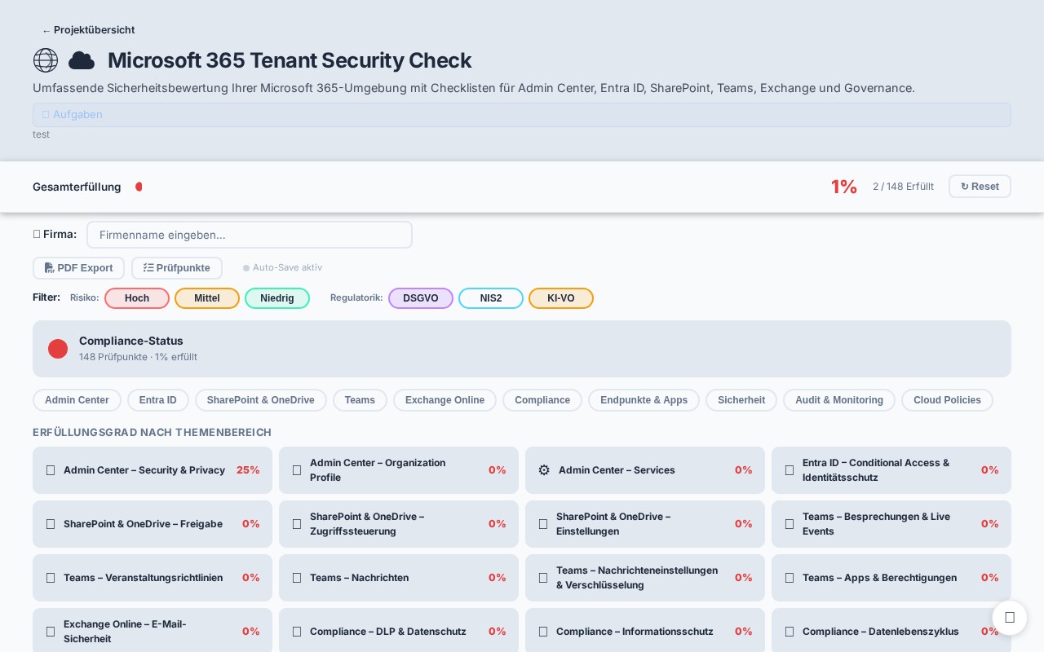Toggle the Hoch risk filter

pos(137,298)
